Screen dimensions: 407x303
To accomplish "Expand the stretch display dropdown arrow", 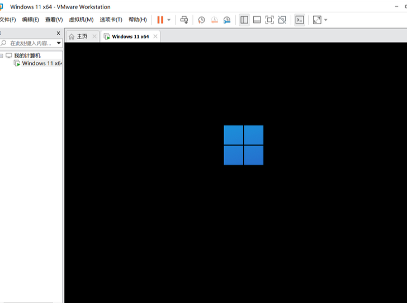I will tap(326, 20).
